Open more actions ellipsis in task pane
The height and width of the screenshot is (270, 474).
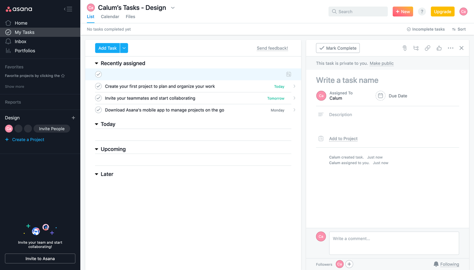(x=450, y=48)
